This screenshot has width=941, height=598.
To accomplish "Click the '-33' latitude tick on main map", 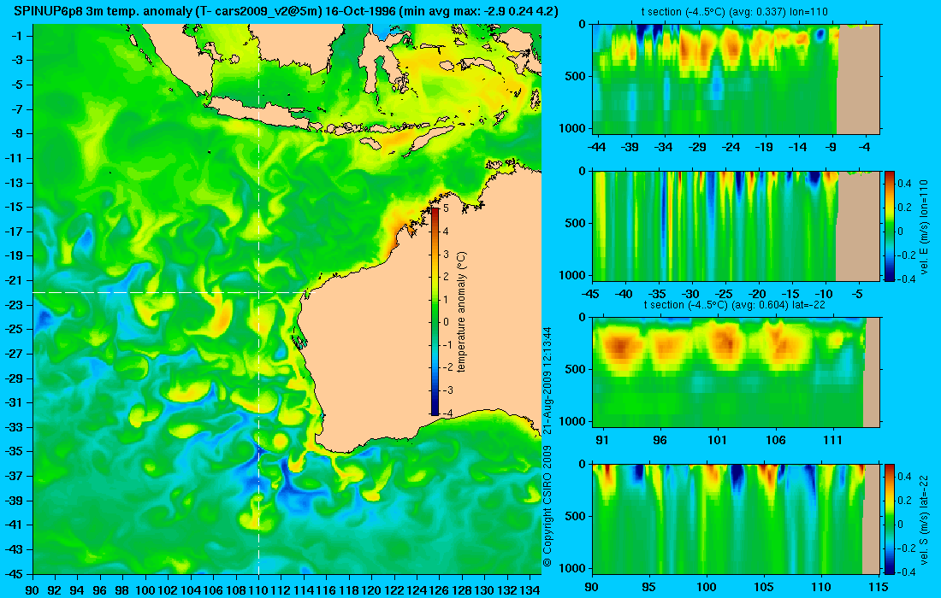I will (x=16, y=426).
